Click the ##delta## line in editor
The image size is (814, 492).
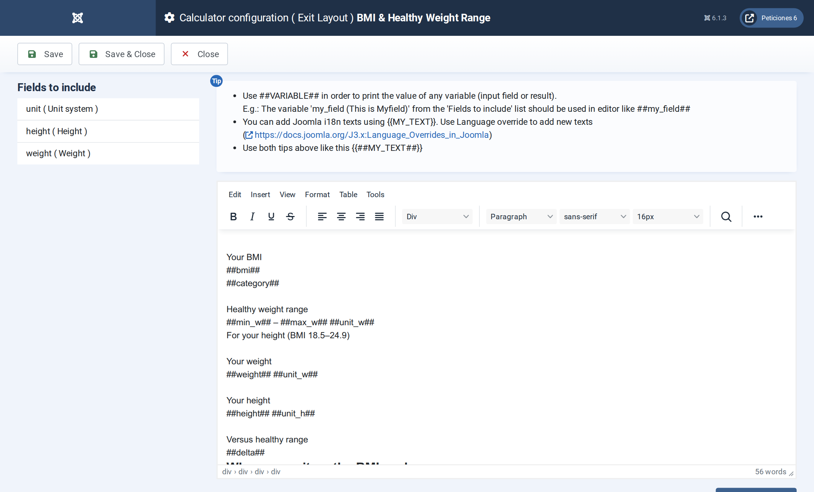245,453
